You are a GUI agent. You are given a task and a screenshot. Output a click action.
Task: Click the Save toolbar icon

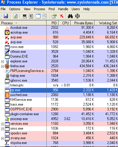coord(6,16)
